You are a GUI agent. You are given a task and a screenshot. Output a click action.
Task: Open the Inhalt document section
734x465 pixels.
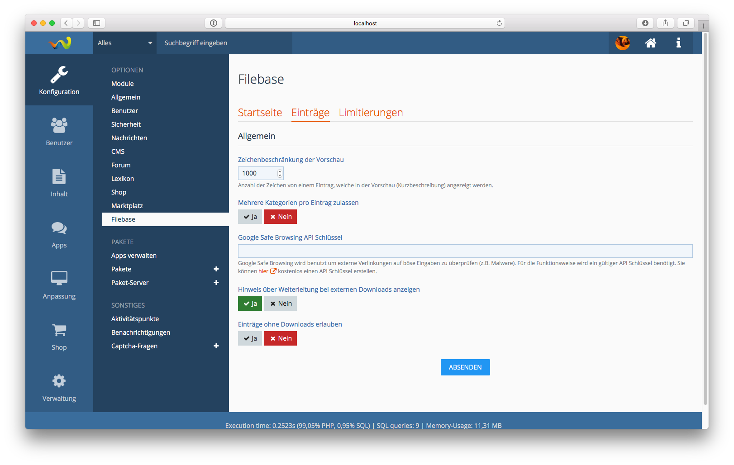click(59, 183)
